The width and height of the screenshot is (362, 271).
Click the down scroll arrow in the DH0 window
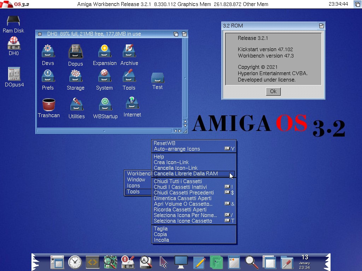185,125
